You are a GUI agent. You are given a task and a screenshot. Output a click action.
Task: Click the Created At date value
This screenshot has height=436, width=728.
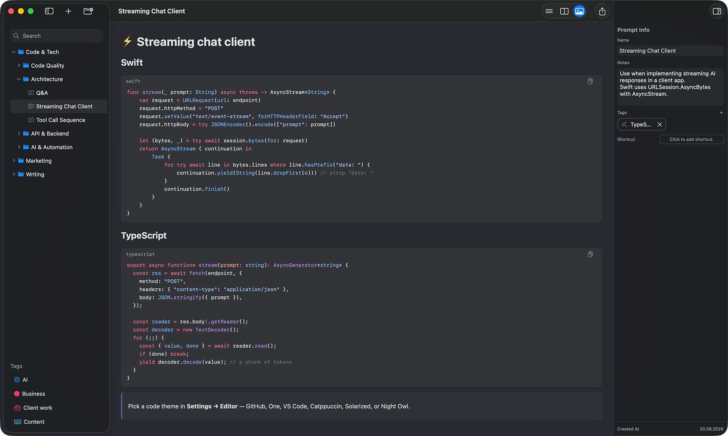(711, 429)
